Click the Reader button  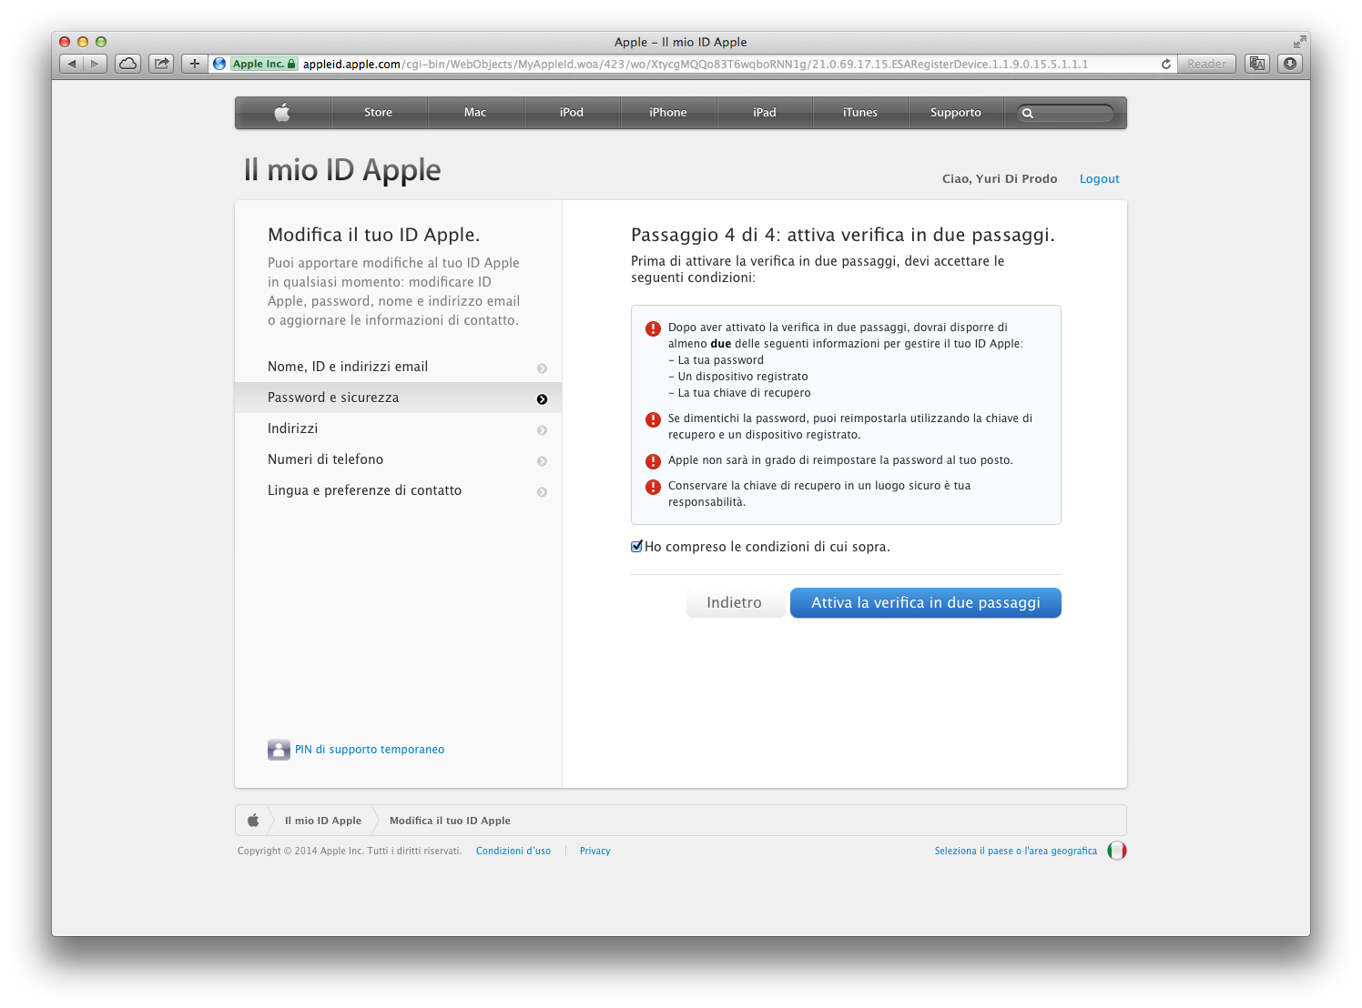click(1206, 64)
